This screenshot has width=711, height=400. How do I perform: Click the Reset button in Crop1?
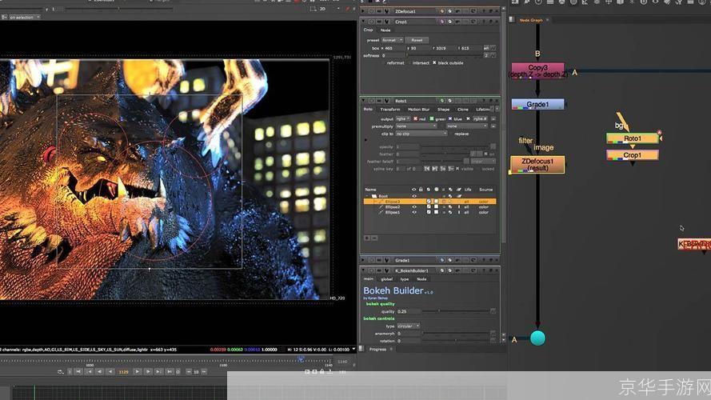(x=417, y=40)
